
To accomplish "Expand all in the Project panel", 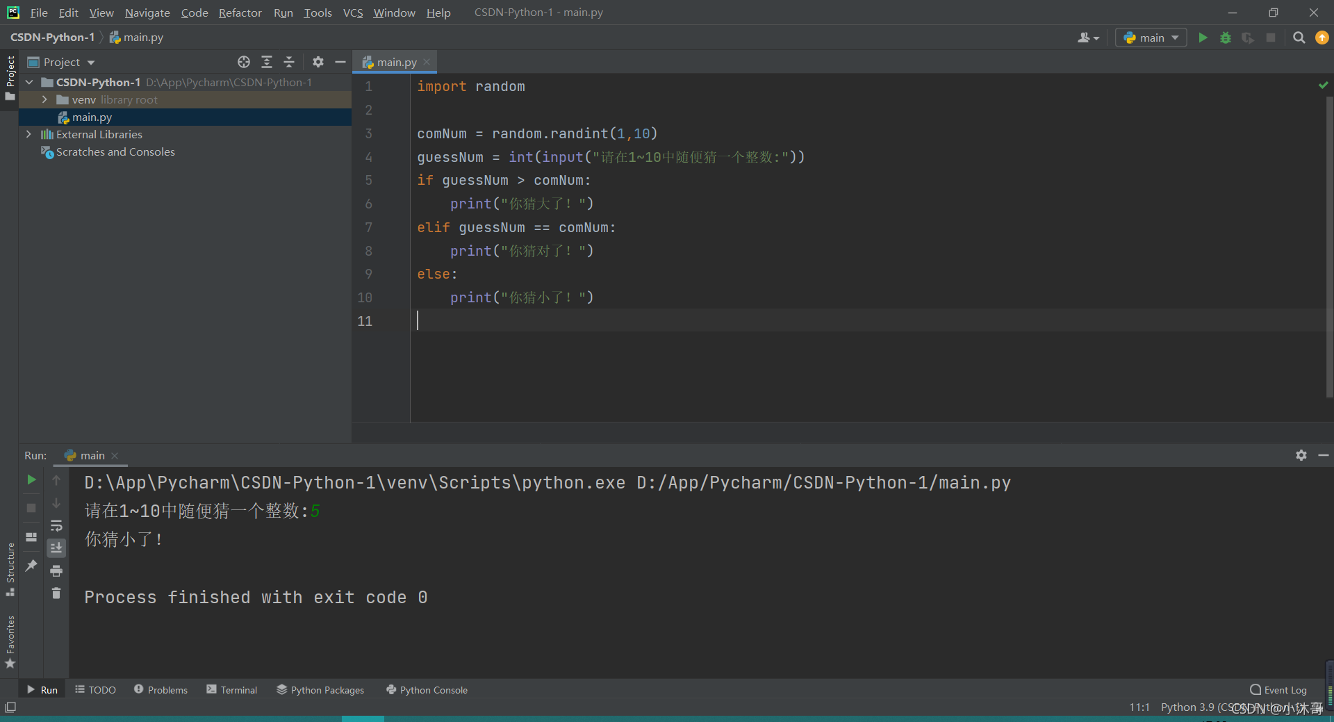I will pyautogui.click(x=267, y=62).
